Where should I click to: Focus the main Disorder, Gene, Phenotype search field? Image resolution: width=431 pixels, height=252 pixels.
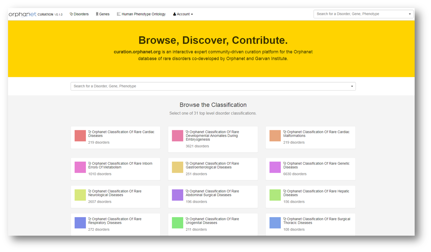[213, 86]
